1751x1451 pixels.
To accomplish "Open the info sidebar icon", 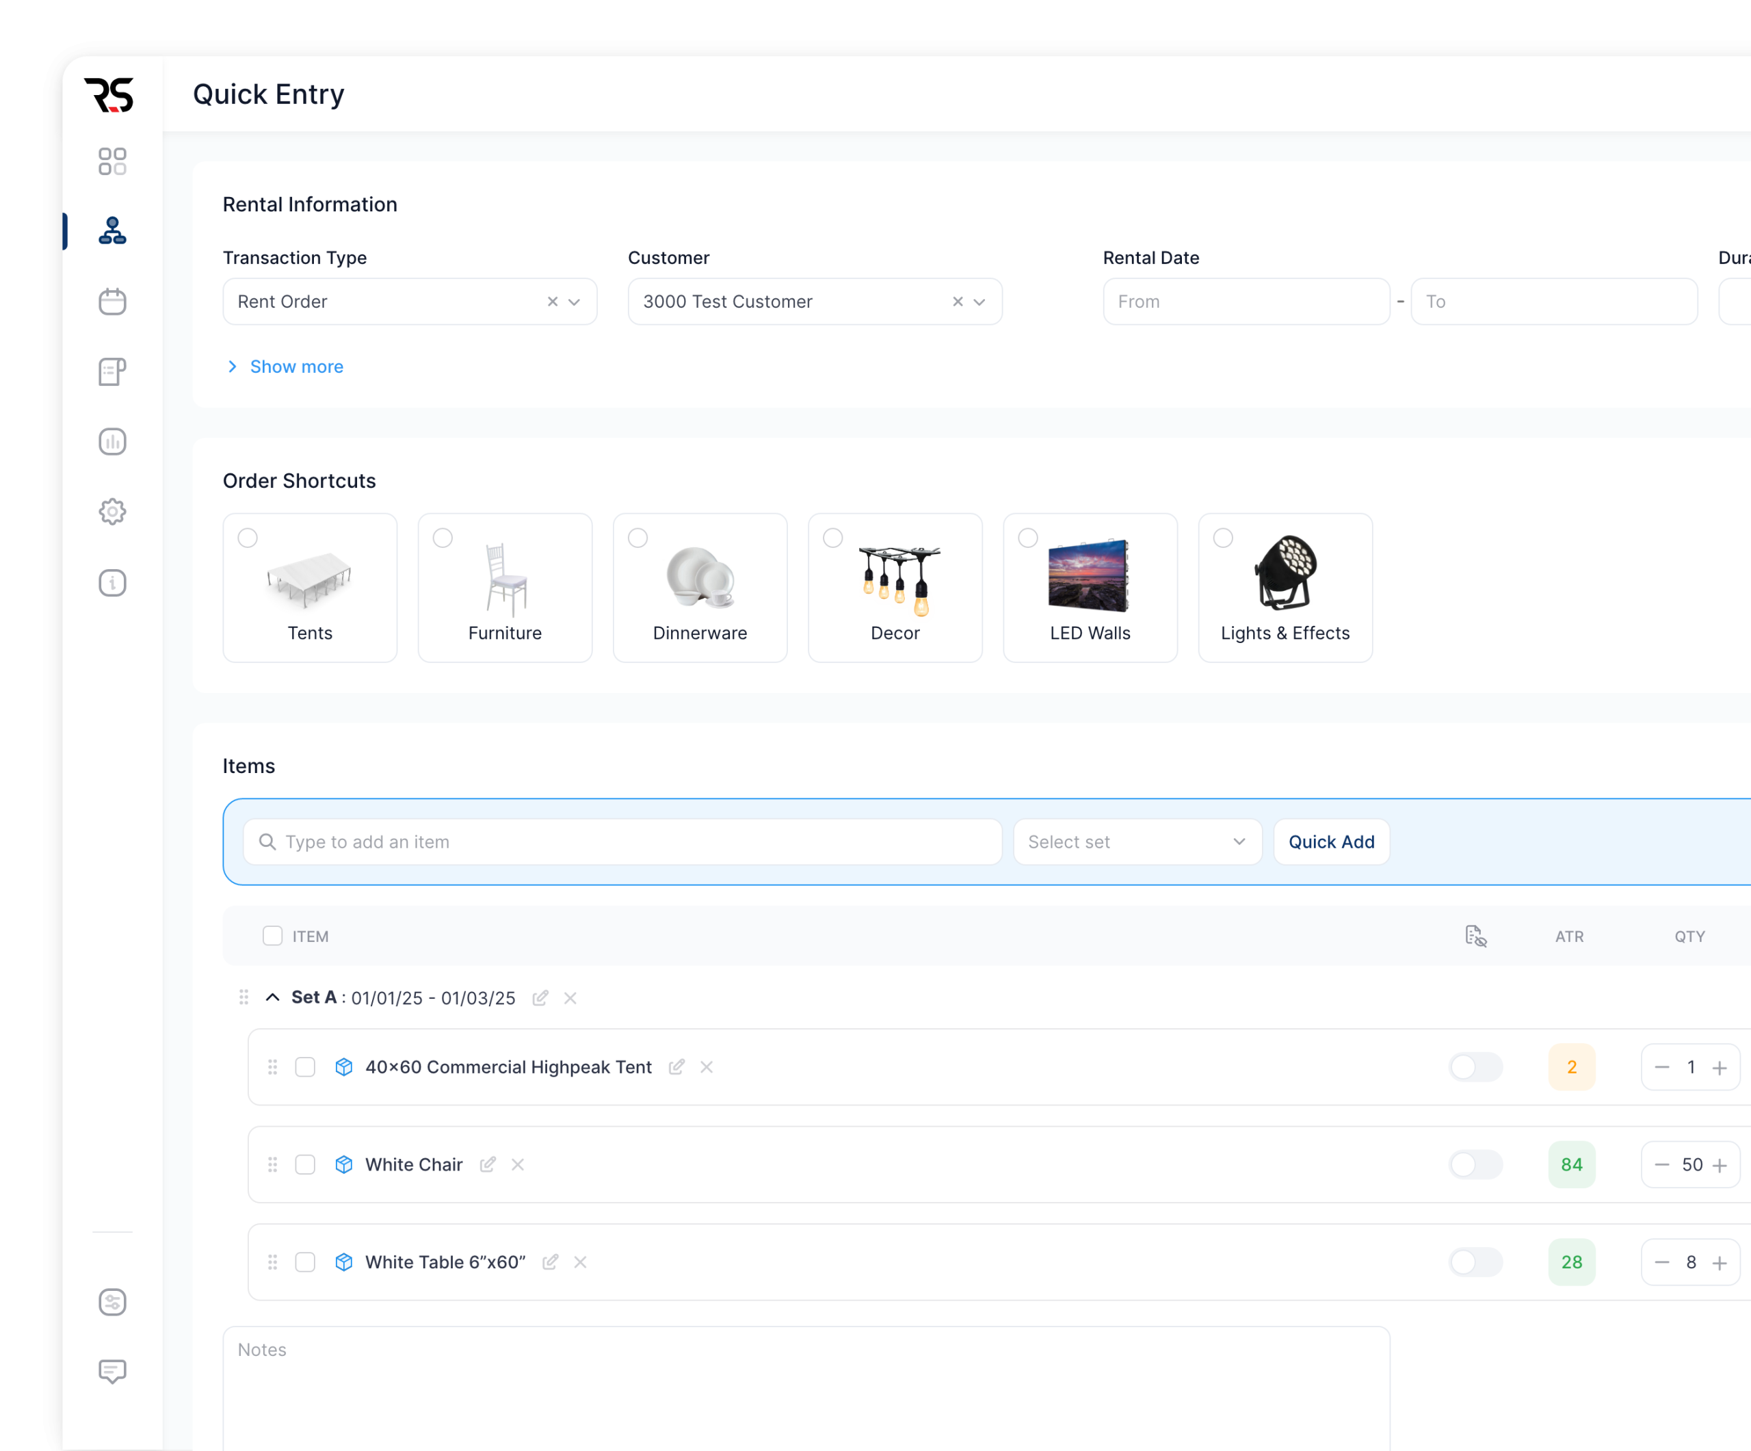I will coord(111,582).
